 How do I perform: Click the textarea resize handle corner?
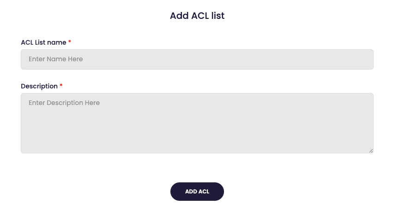[371, 151]
